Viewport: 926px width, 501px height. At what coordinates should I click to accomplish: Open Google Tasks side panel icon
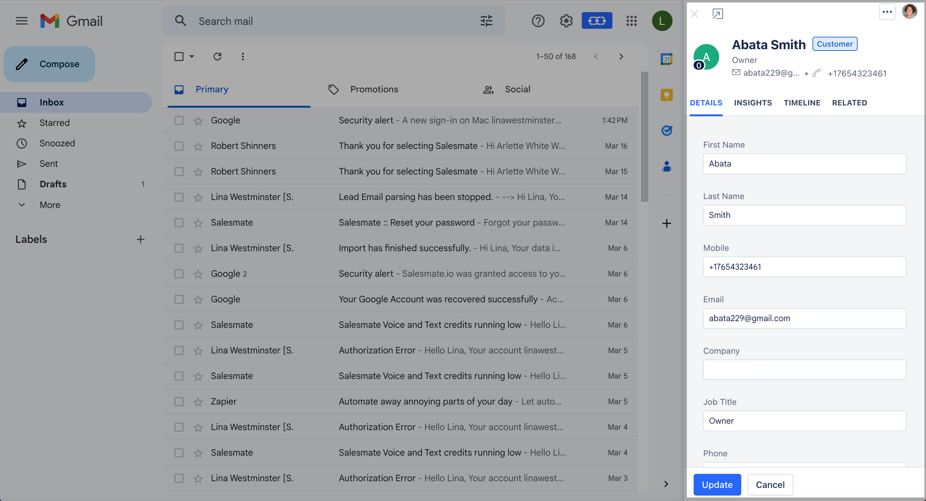coord(666,130)
